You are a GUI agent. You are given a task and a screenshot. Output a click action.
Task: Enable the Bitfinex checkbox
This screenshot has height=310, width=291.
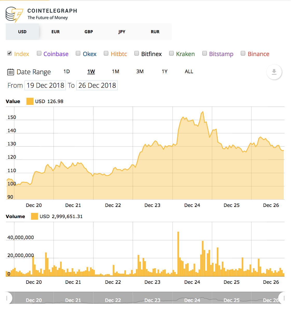tap(136, 53)
